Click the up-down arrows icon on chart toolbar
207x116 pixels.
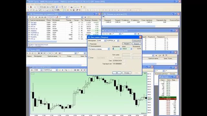pos(82,70)
